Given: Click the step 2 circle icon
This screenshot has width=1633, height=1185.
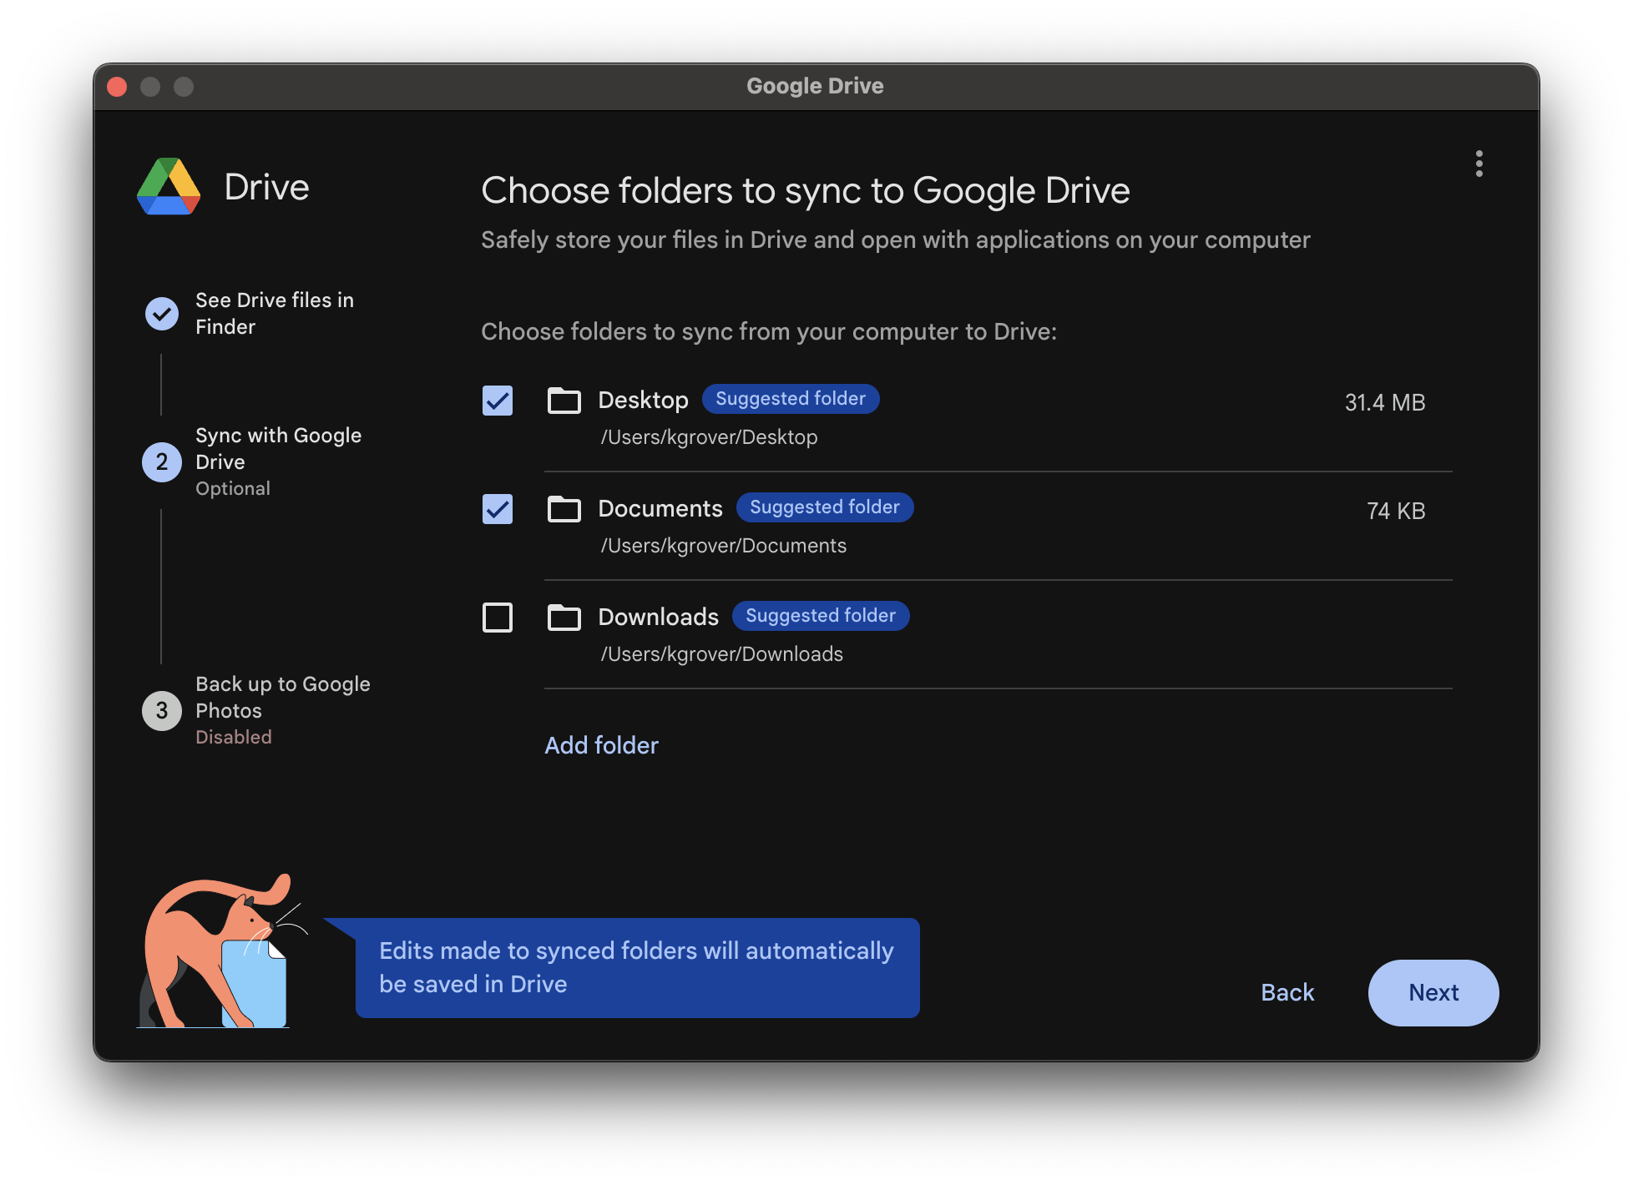Looking at the screenshot, I should (x=162, y=462).
